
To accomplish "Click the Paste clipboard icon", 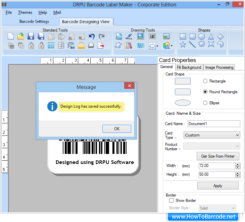I will click(x=61, y=37).
